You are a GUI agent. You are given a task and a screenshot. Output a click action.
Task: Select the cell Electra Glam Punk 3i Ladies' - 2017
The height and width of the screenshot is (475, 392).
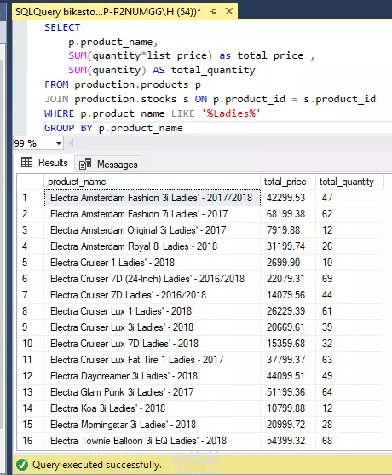[x=153, y=392]
